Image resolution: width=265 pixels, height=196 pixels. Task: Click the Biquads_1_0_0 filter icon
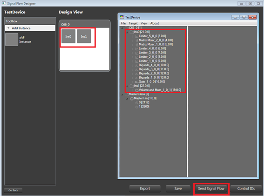(137, 78)
